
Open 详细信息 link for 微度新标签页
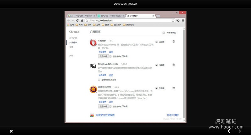pyautogui.click(x=102, y=102)
